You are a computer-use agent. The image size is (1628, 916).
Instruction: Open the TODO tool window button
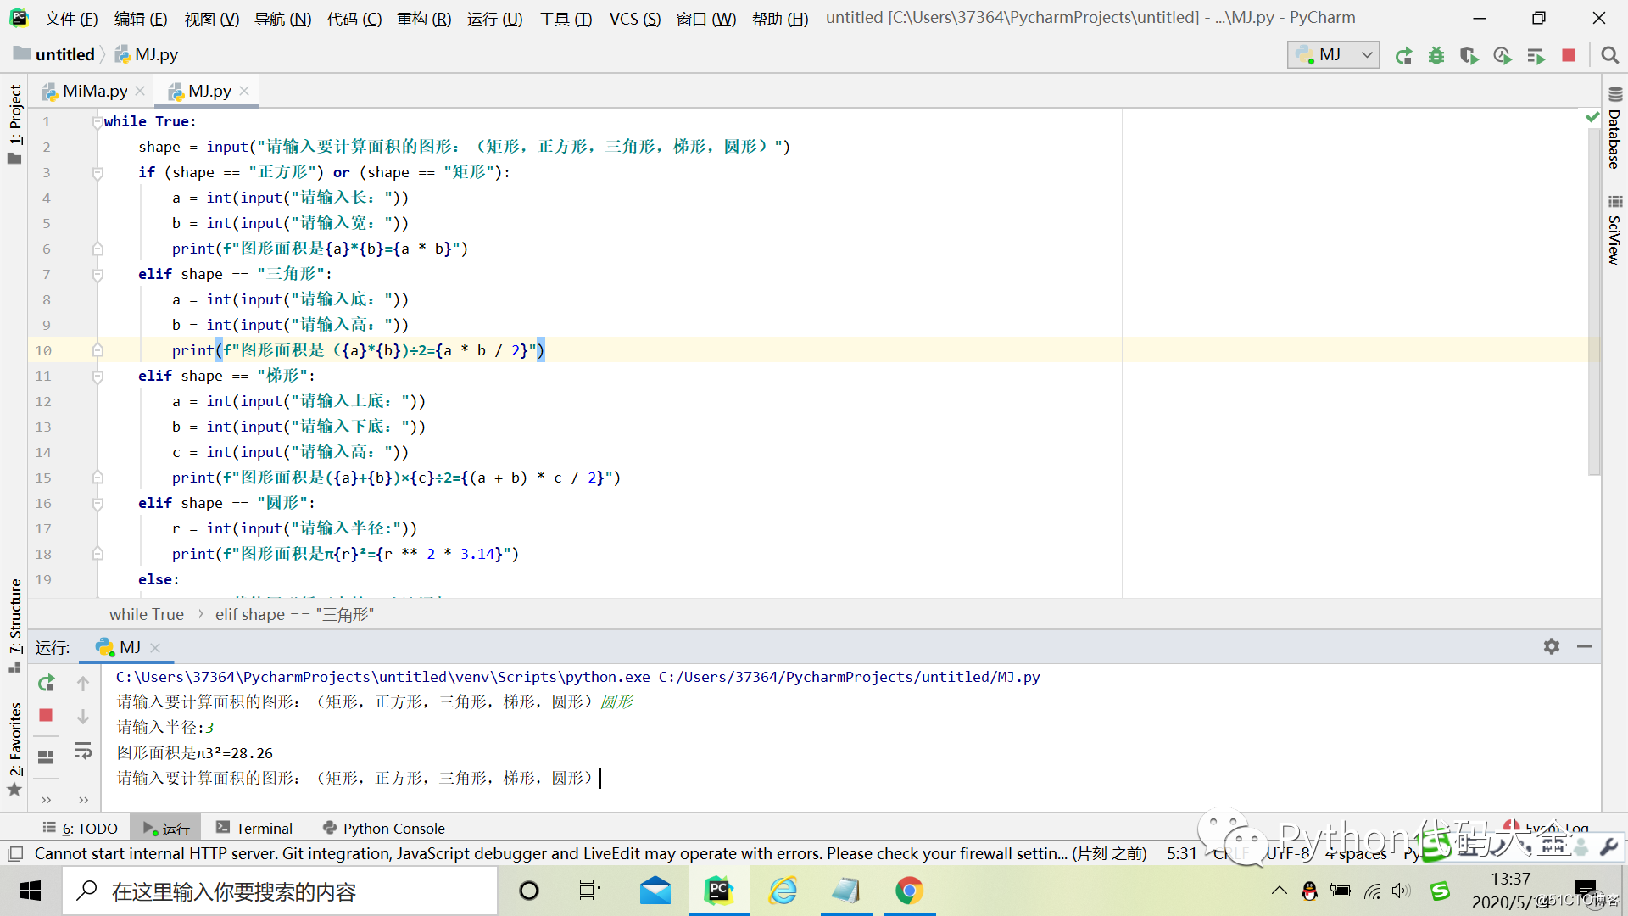point(81,829)
